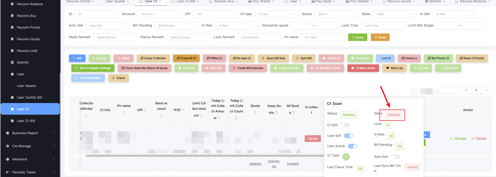
Task: Click the refresh icon above the table
Action: [x=466, y=90]
